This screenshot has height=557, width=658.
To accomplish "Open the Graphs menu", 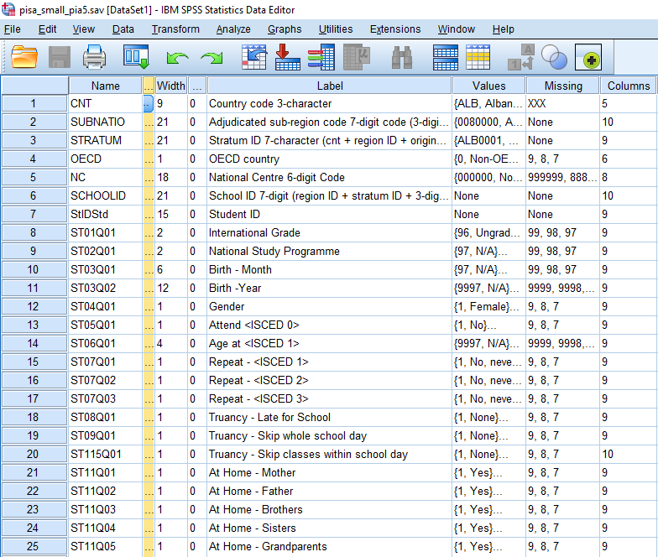I will 285,29.
